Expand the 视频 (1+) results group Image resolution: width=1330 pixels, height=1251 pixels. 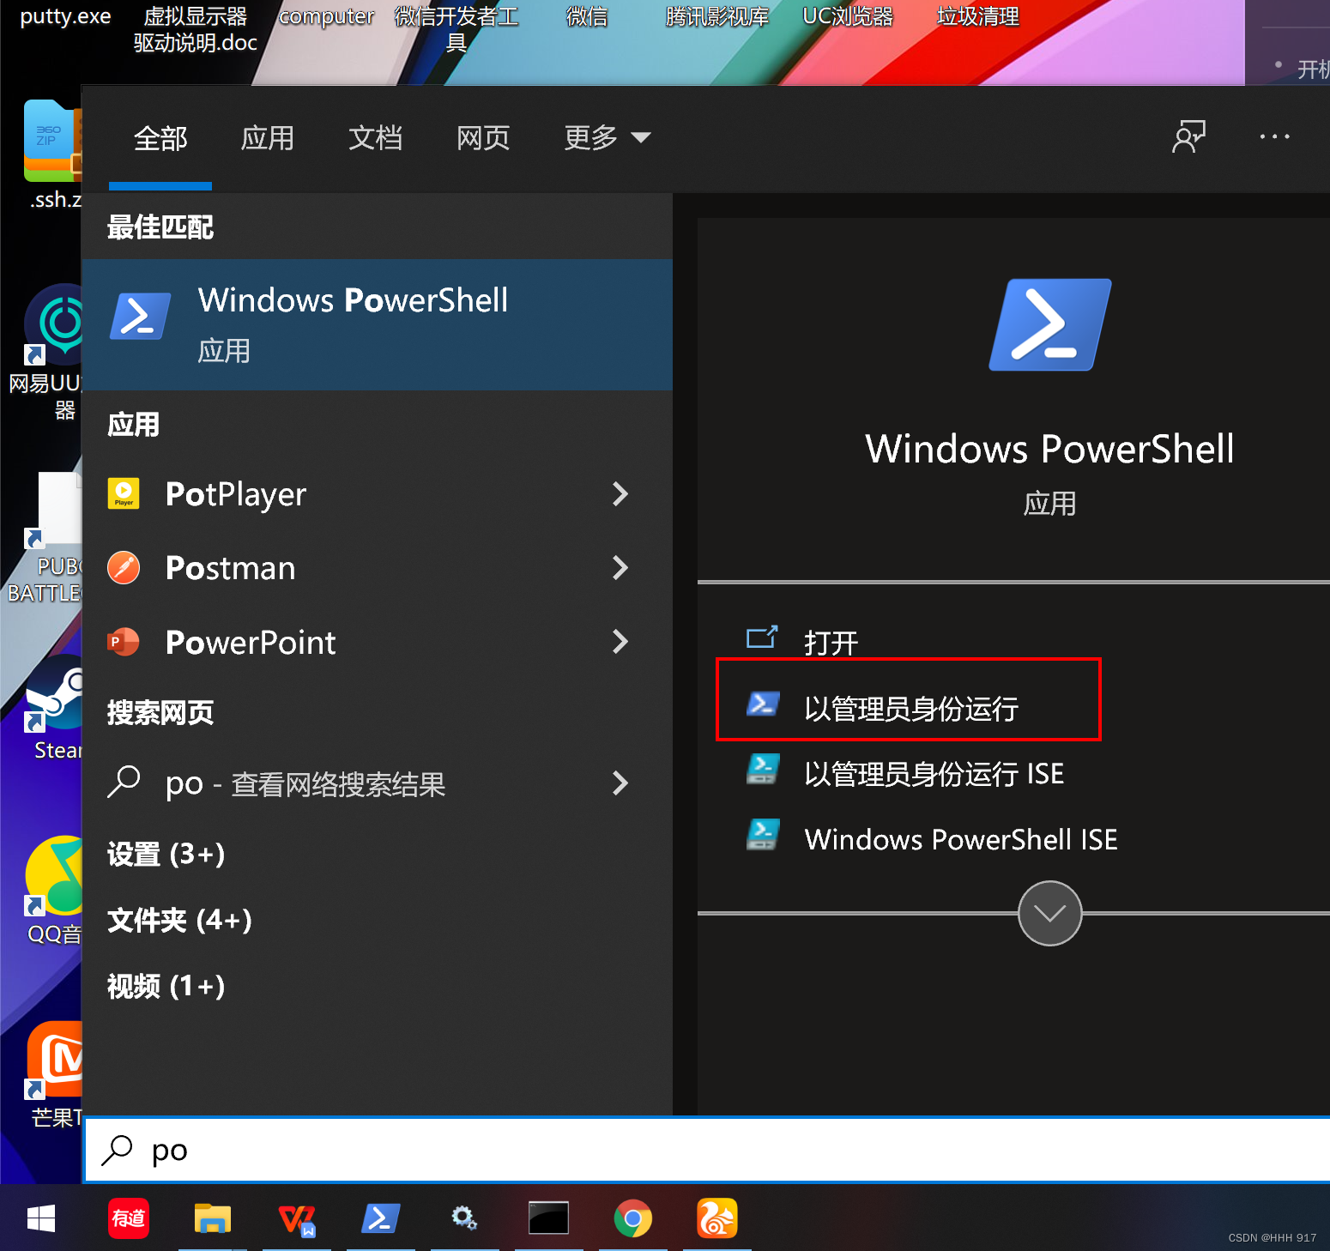[x=166, y=987]
